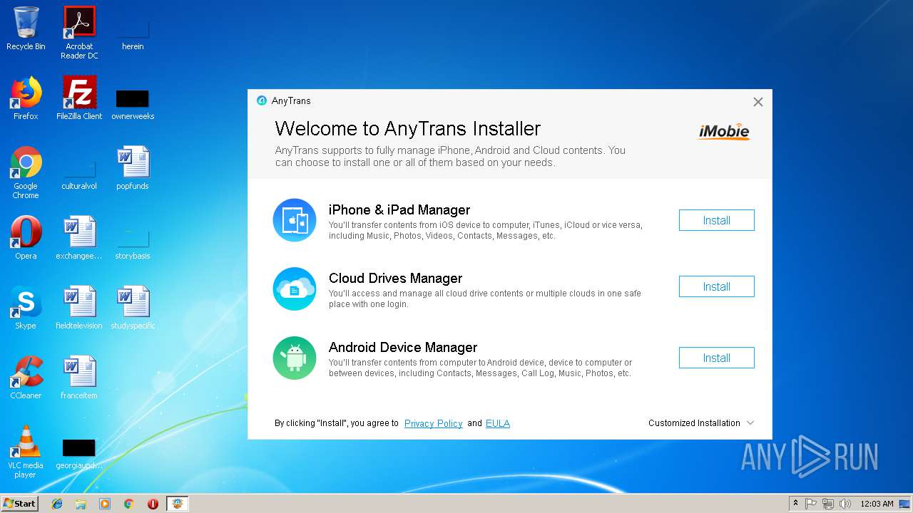Open the volume speaker tray icon
Image resolution: width=913 pixels, height=513 pixels.
(x=845, y=504)
